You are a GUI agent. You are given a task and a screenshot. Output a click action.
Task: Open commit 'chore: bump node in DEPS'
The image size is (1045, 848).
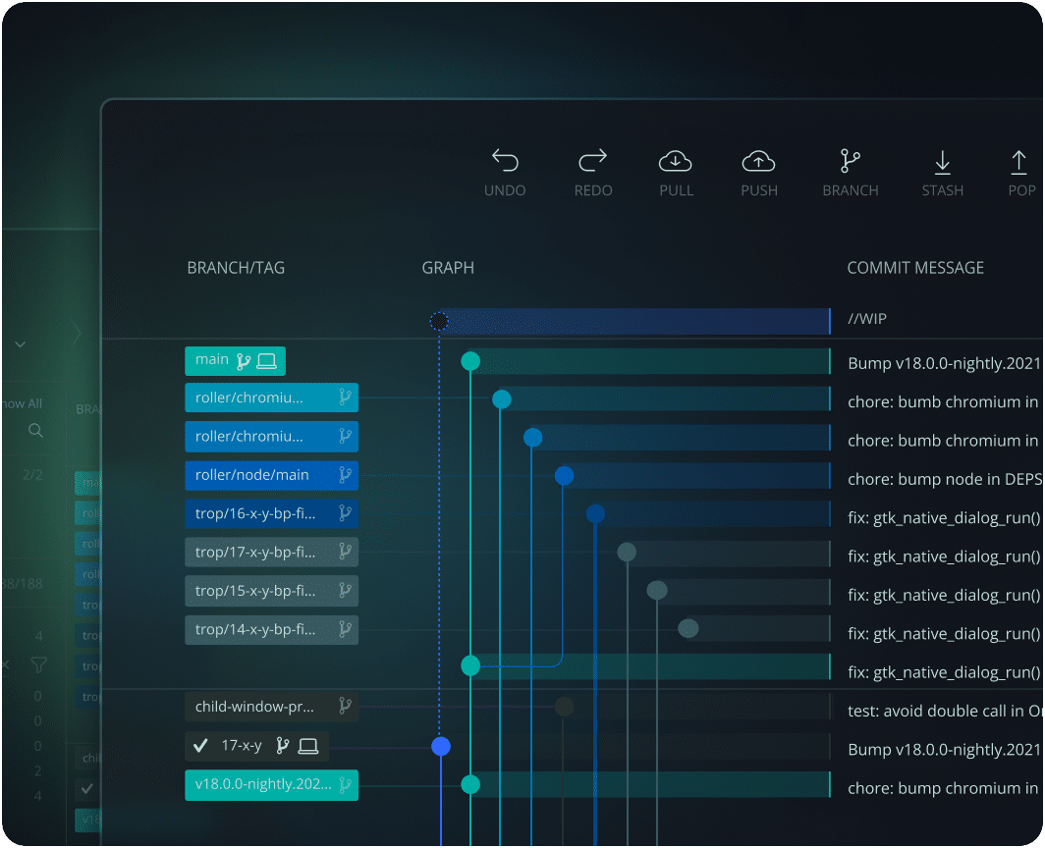(x=943, y=479)
